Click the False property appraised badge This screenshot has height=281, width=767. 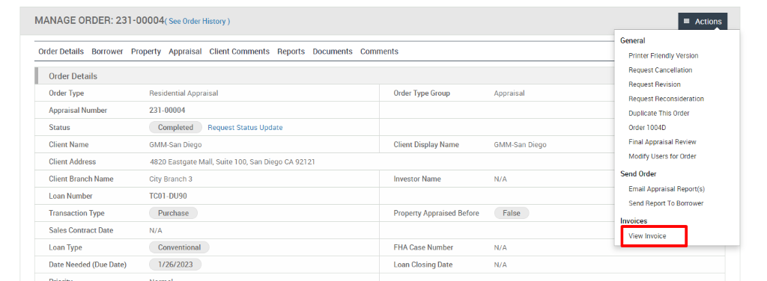pyautogui.click(x=512, y=213)
